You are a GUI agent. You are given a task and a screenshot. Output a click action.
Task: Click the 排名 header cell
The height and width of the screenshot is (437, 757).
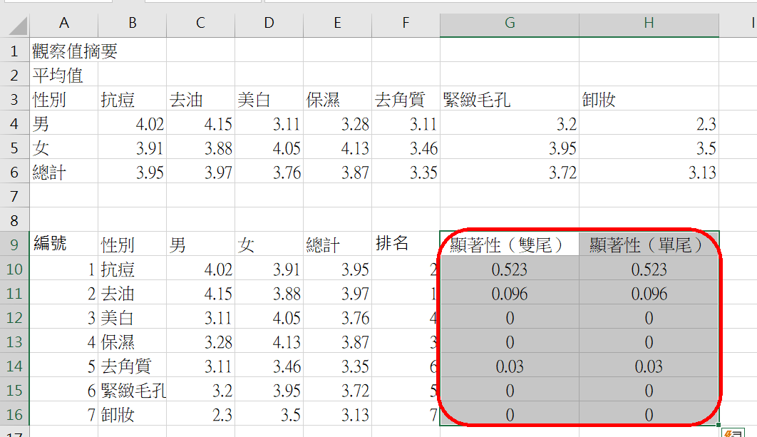tap(405, 245)
